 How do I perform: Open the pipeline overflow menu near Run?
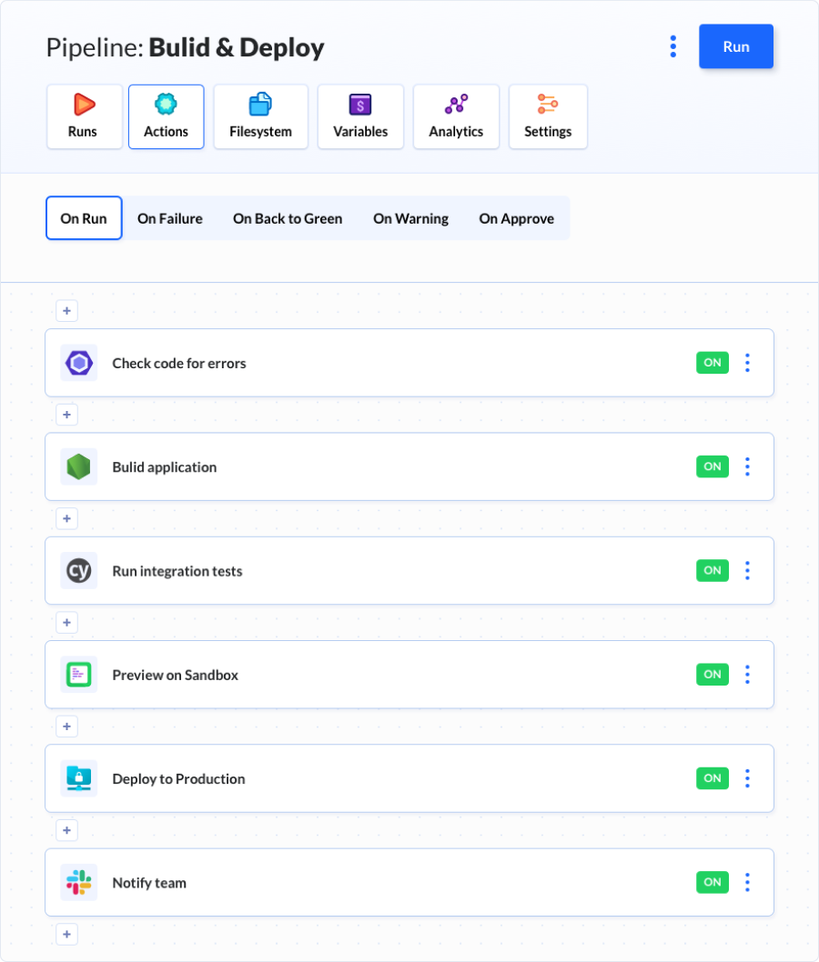(x=672, y=46)
